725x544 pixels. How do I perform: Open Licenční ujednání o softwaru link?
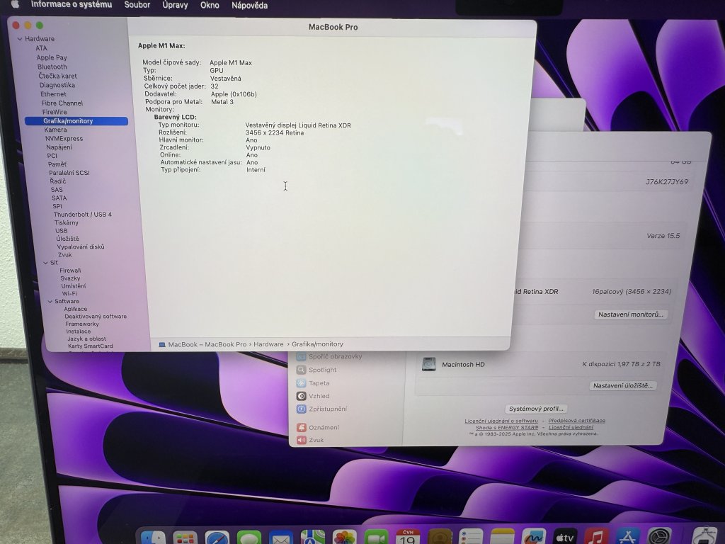[501, 421]
